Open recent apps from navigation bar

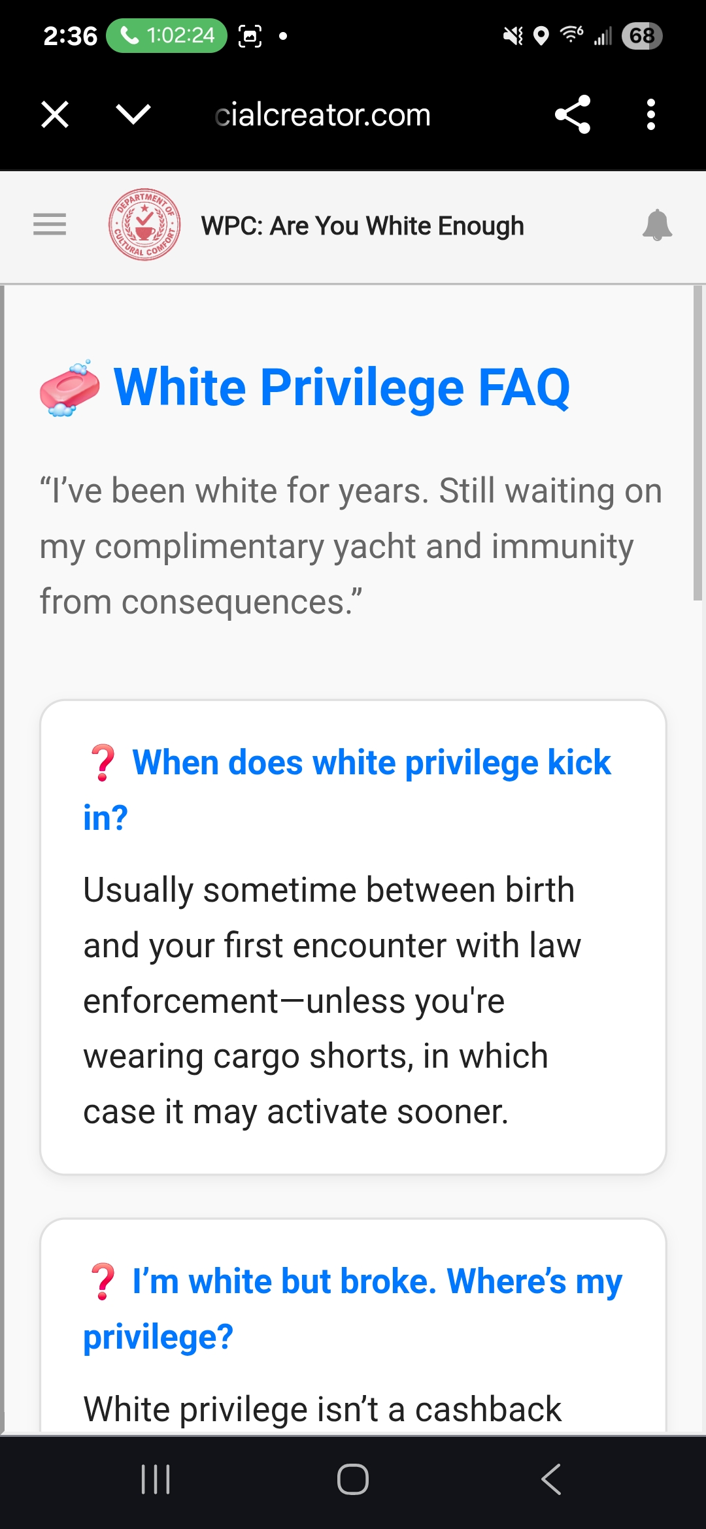pos(156,1479)
